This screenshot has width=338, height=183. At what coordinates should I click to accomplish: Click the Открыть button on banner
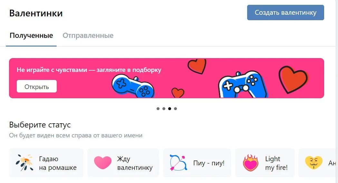(37, 86)
